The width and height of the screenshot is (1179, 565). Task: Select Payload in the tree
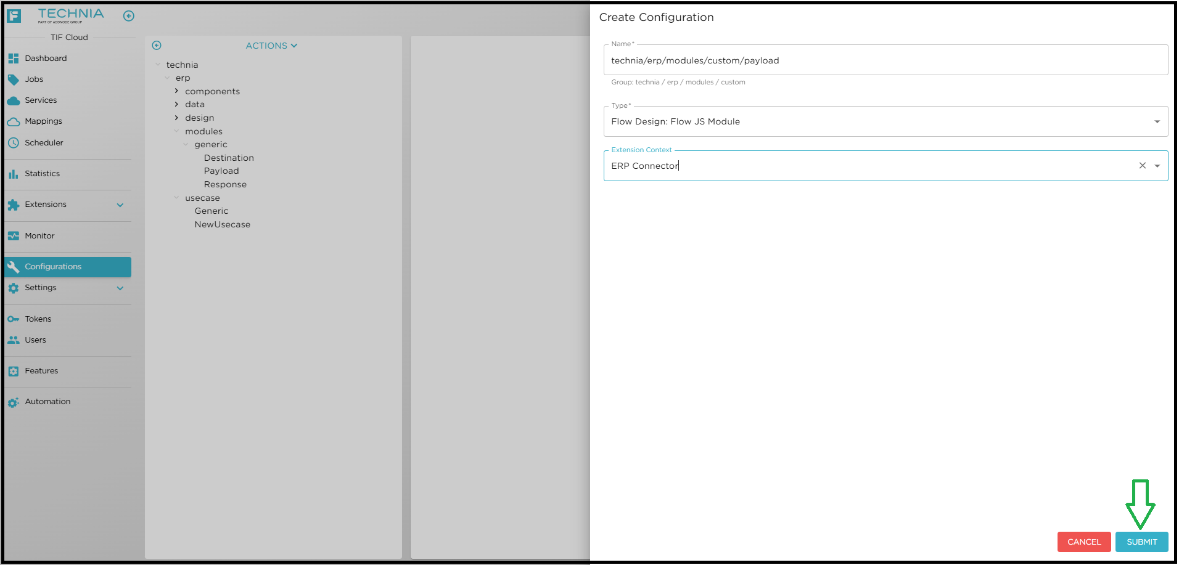click(x=221, y=171)
